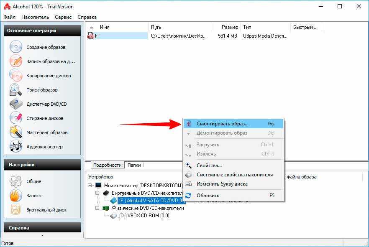Click the Обновить refresh arrows icon

click(188, 195)
